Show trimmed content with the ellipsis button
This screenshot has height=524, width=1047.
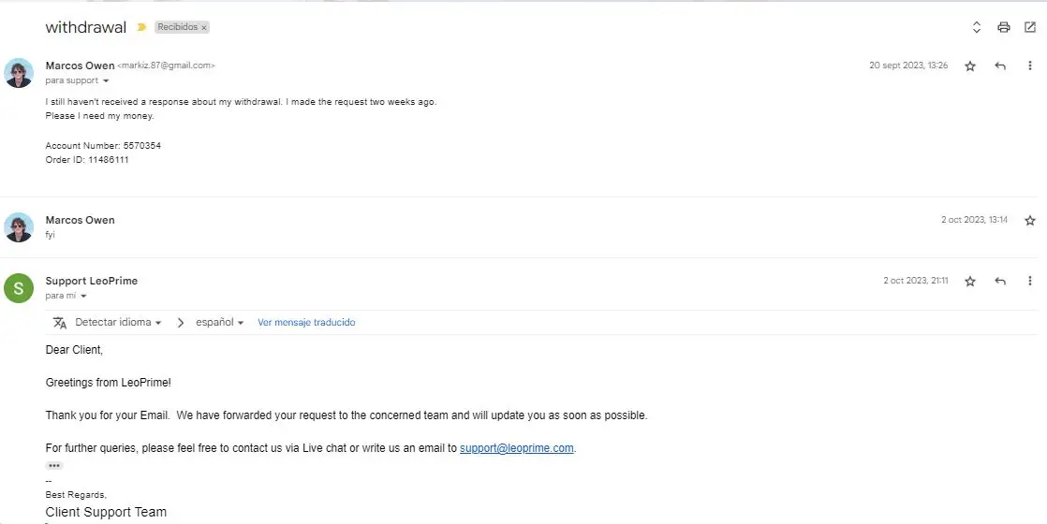54,465
